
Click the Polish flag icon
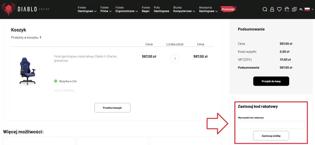[307, 9]
